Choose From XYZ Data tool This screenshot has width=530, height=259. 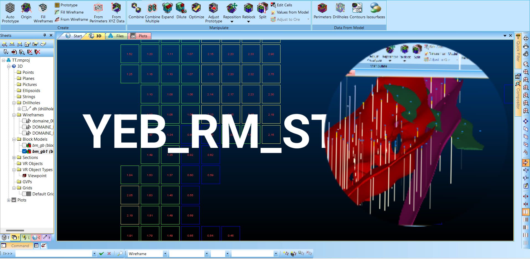[116, 12]
